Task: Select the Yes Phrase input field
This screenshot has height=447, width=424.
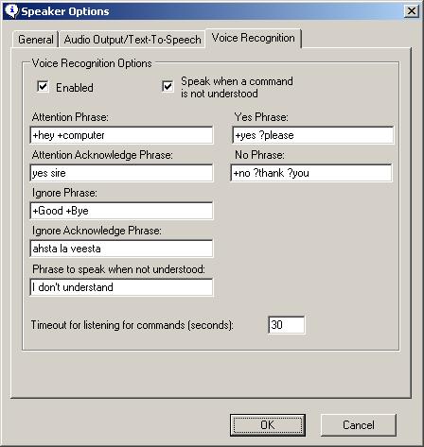Action: pos(313,135)
